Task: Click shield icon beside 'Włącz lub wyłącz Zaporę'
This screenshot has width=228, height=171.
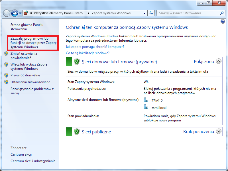Action: pos(6,64)
